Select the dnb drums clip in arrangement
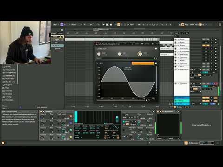The image size is (223, 167). pyautogui.click(x=167, y=48)
